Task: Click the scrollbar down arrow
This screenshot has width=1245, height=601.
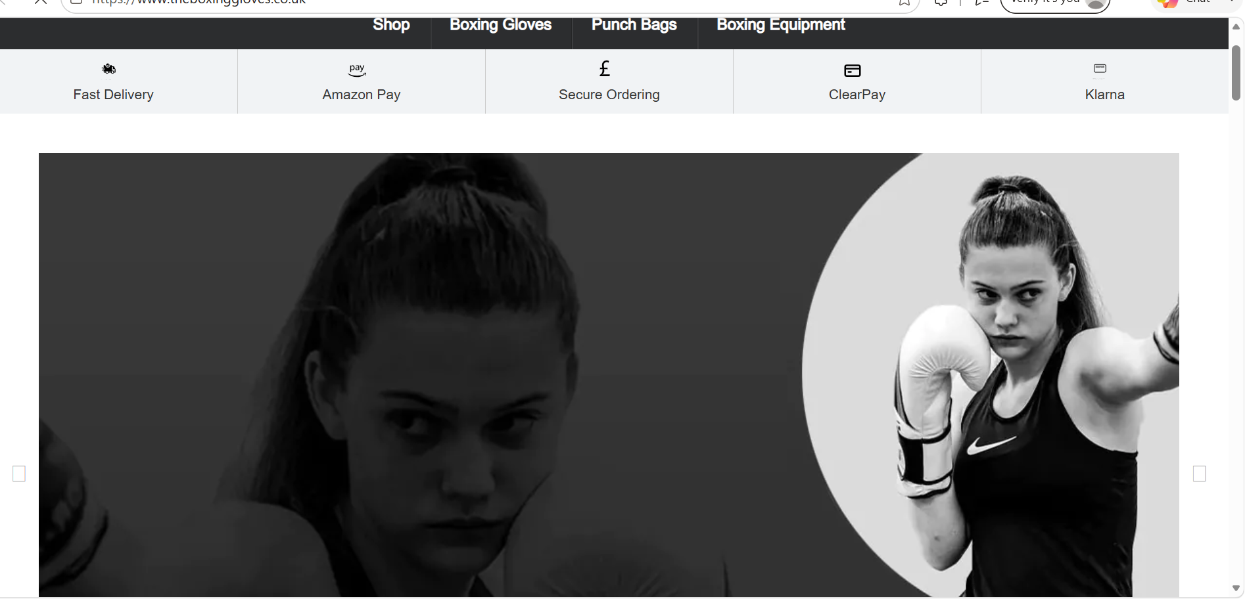Action: click(1236, 588)
